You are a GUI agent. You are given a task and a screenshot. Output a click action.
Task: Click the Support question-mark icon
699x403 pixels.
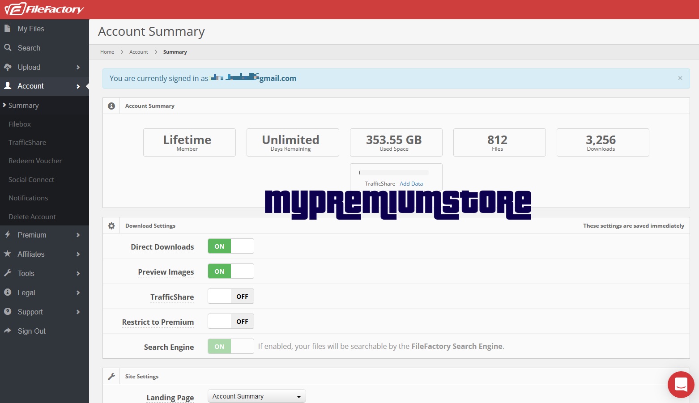pyautogui.click(x=8, y=312)
